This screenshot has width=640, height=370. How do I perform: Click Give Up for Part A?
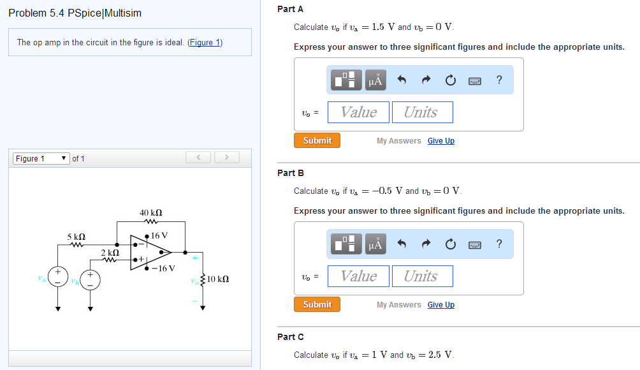[x=440, y=140]
